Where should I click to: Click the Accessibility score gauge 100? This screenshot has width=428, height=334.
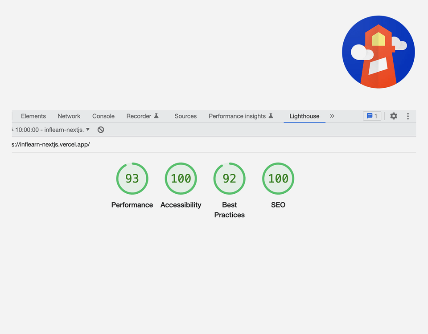tap(181, 179)
